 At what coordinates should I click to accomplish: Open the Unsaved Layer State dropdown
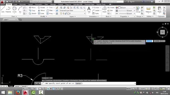click(x=73, y=11)
